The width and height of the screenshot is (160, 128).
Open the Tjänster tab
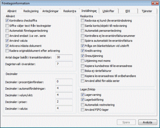pos(147,11)
